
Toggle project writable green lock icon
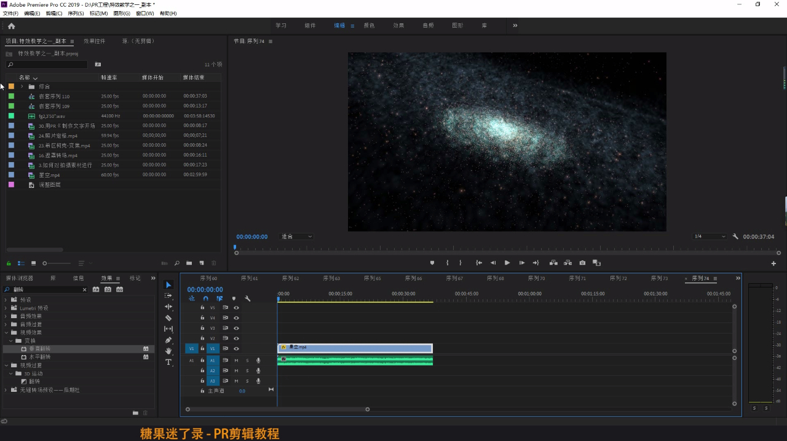click(x=9, y=263)
